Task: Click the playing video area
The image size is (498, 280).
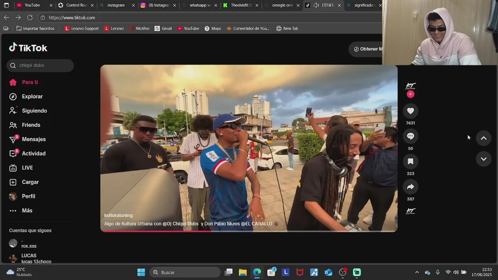Action: [249, 148]
